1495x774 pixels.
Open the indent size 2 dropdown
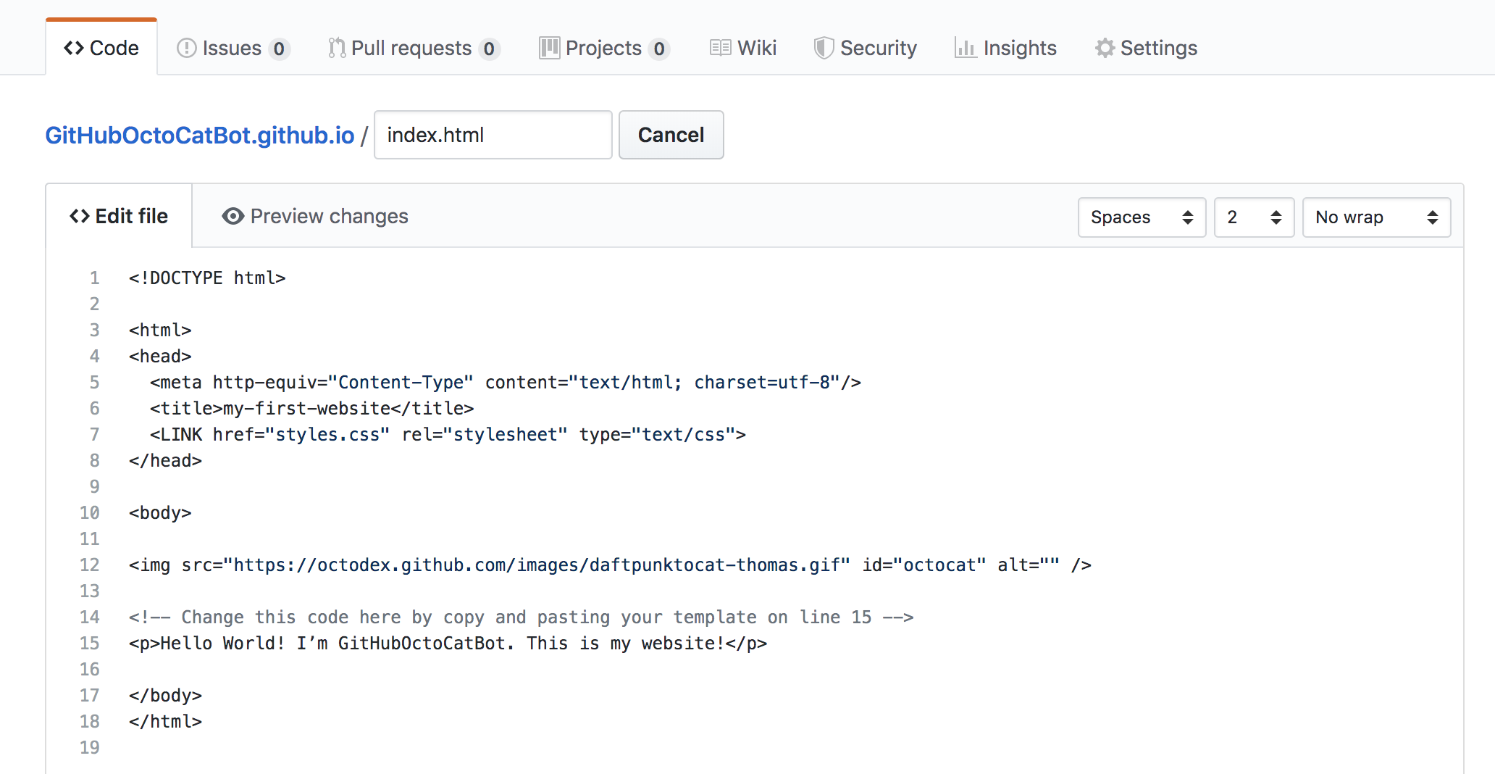click(1254, 217)
